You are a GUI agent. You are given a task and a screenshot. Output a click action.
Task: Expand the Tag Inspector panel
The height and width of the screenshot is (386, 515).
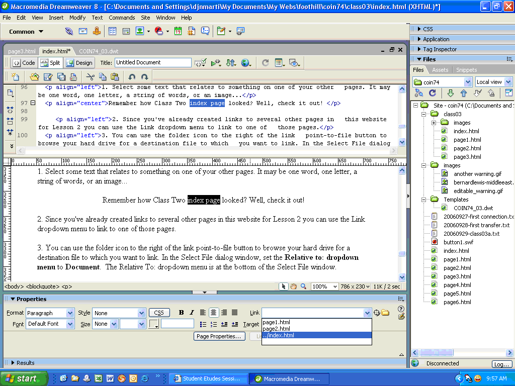419,49
